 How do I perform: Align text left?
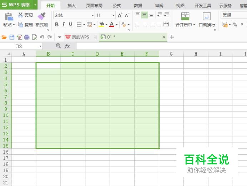(x=137, y=24)
